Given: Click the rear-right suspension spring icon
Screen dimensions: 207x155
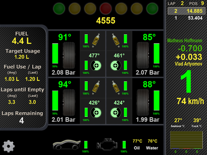Looking at the screenshot, I should (116, 88).
